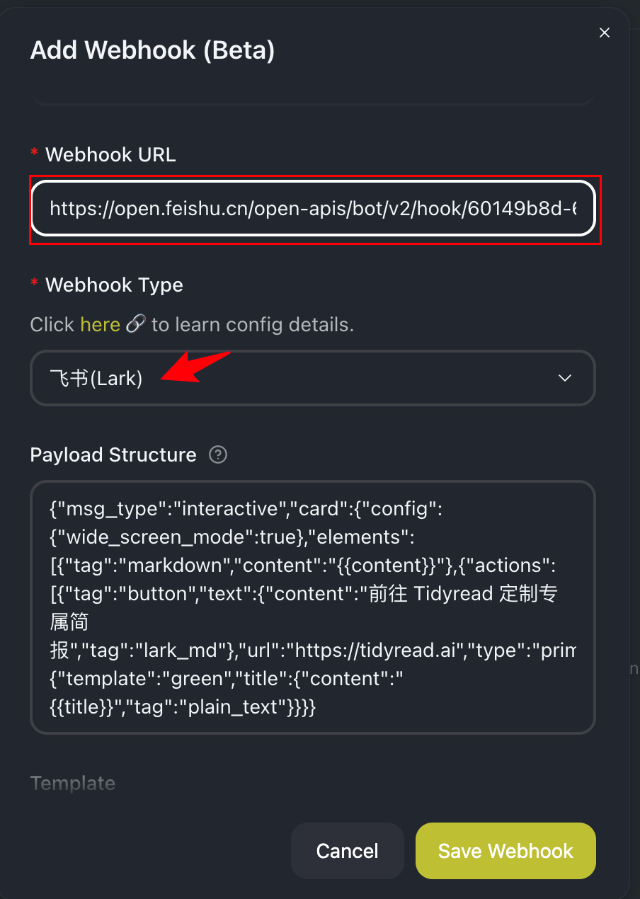Image resolution: width=640 pixels, height=899 pixels.
Task: Click the chain link icon beside "here"
Action: (135, 324)
